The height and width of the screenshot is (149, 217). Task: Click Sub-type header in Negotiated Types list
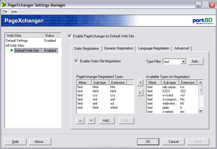pyautogui.click(x=100, y=83)
